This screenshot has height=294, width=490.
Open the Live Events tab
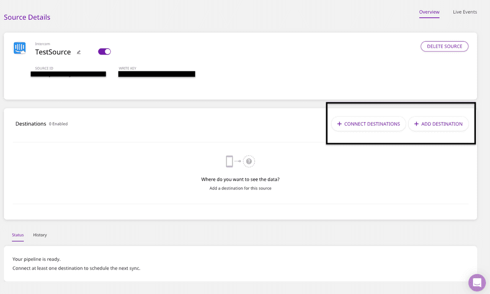pyautogui.click(x=465, y=12)
